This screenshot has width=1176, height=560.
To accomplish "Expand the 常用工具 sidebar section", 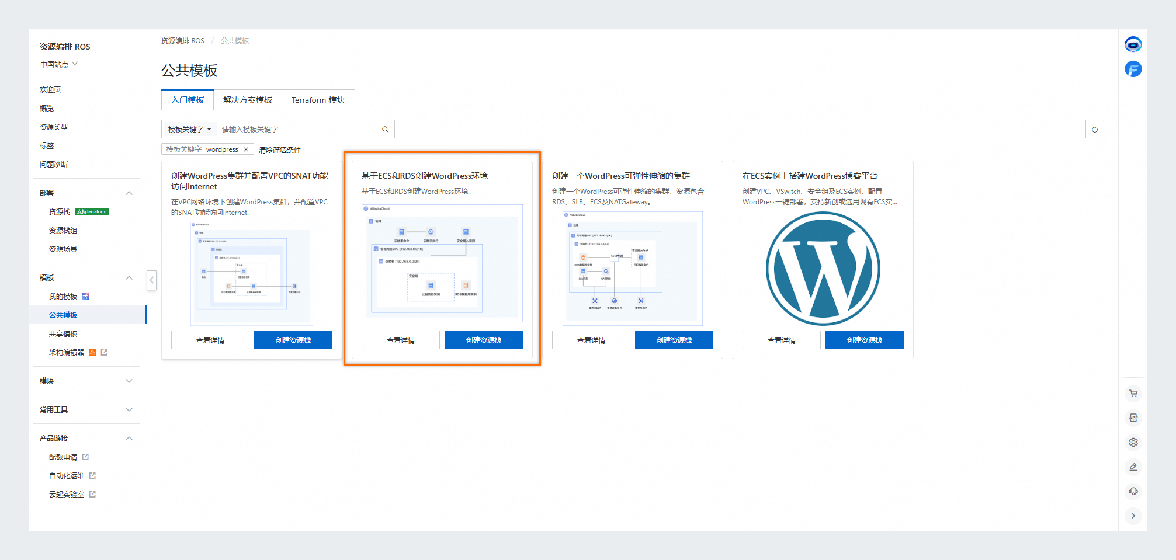I will [x=129, y=409].
